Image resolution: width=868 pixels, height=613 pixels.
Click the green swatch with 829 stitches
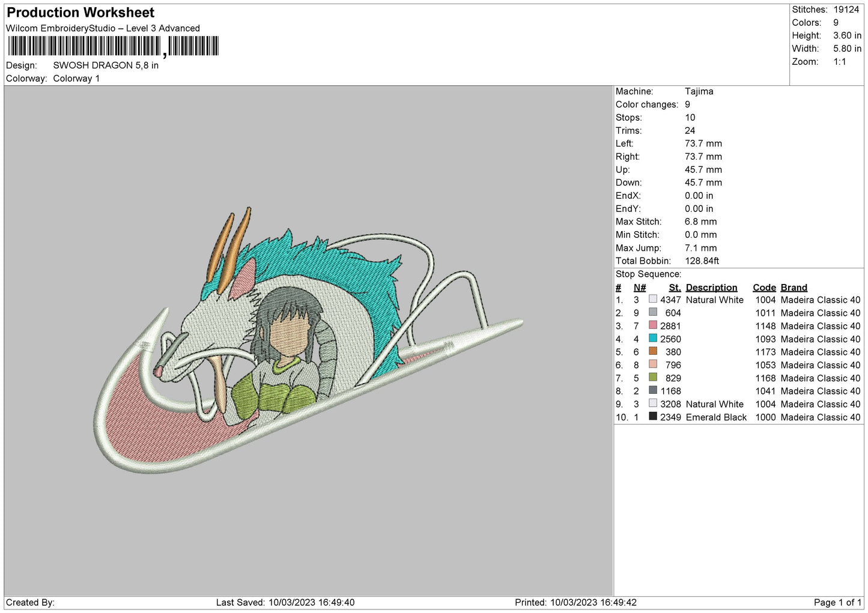(x=652, y=378)
